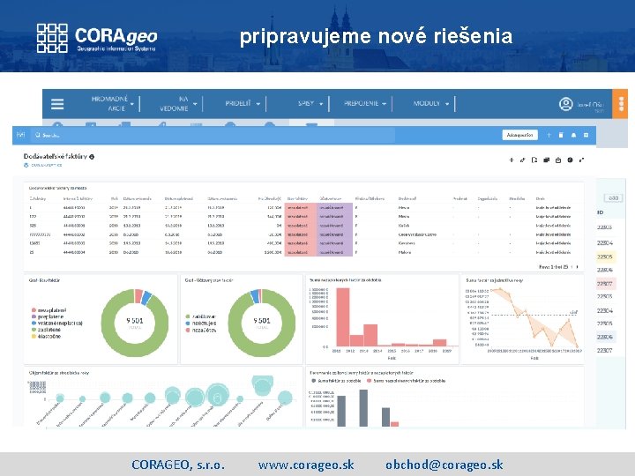Click the largest teal bubble in the bubble chart

[x=218, y=394]
